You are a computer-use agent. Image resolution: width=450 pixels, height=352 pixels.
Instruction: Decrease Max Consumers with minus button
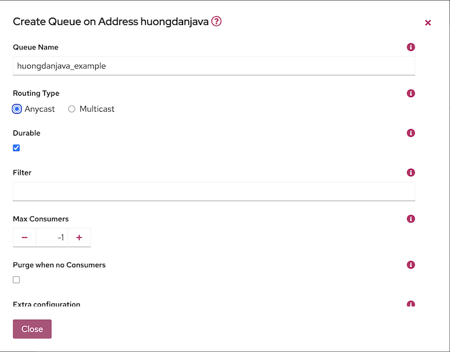[x=24, y=237]
